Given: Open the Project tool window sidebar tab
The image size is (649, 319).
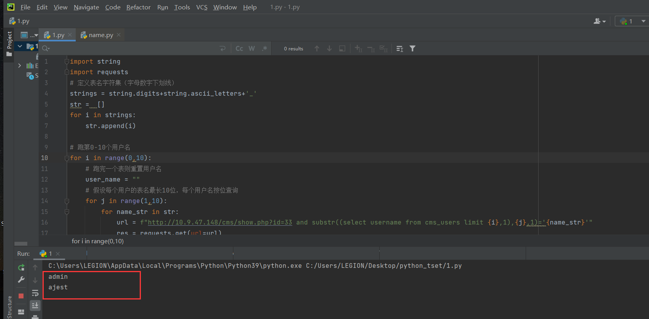Looking at the screenshot, I should point(9,43).
